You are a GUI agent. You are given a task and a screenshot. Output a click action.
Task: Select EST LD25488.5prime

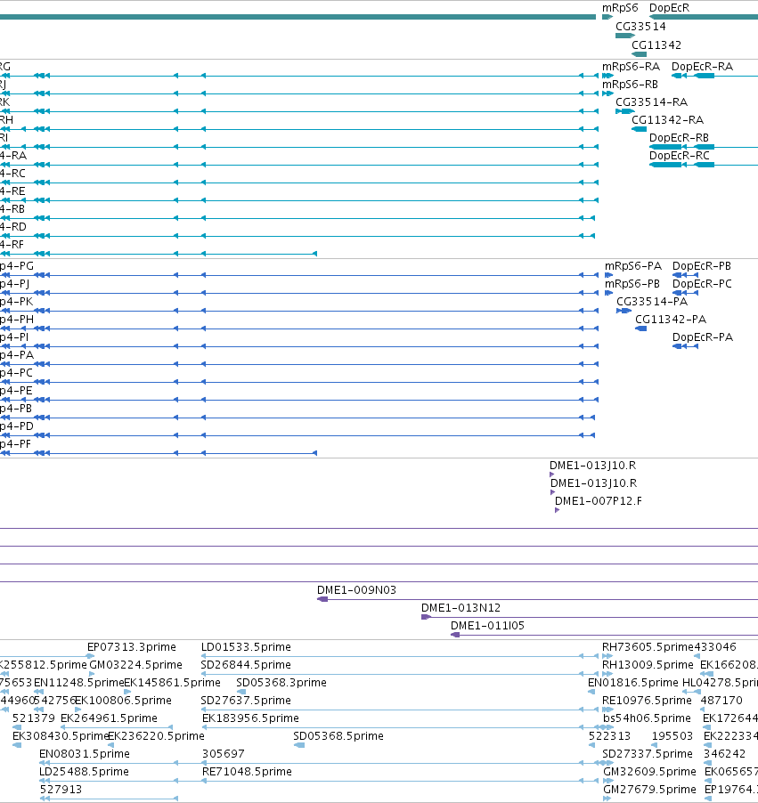84,772
